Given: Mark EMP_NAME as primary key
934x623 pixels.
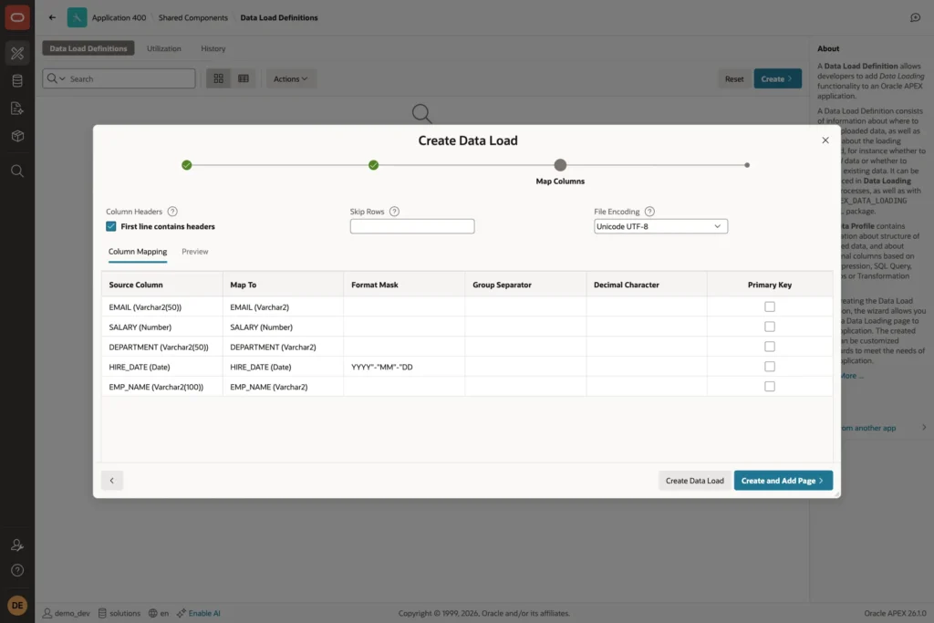Looking at the screenshot, I should 770,387.
